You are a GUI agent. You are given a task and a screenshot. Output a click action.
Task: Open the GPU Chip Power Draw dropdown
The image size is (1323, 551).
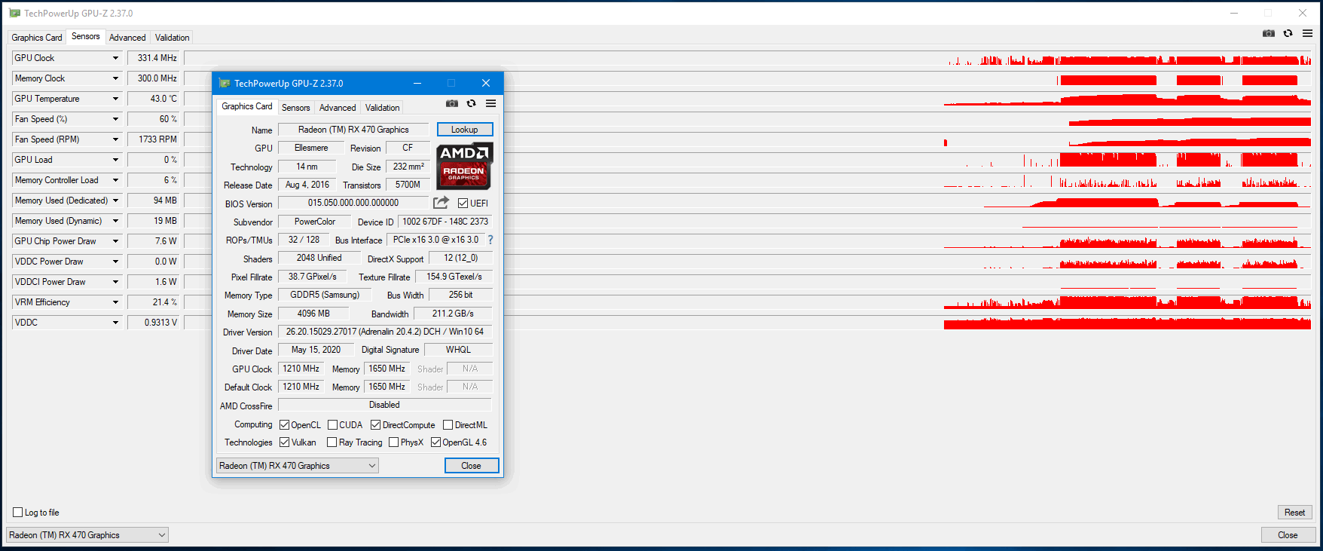pyautogui.click(x=115, y=241)
